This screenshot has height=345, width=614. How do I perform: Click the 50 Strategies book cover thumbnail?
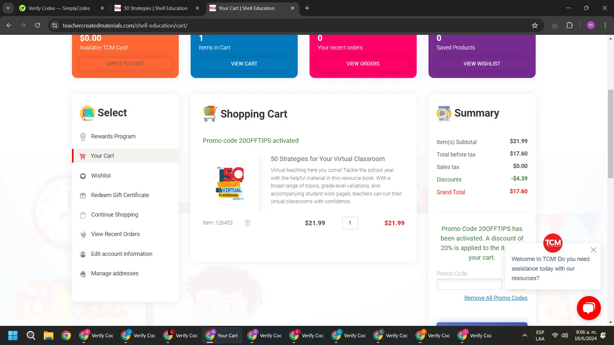click(x=230, y=183)
